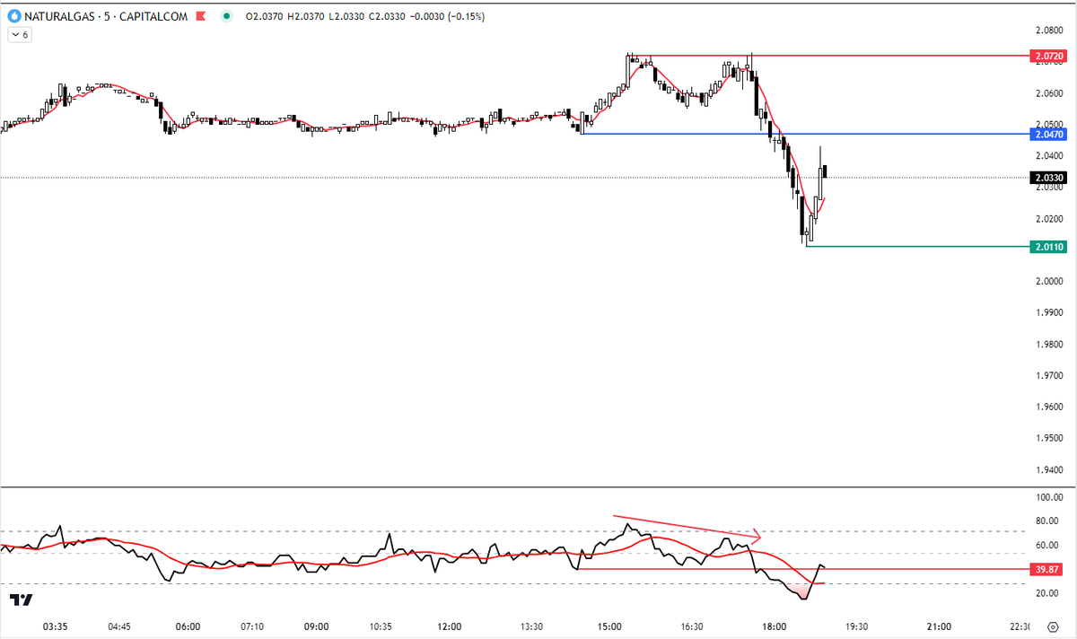
Task: Open the NATURALGAS · 5 · CAPITALCOM symbol title
Action: 106,15
